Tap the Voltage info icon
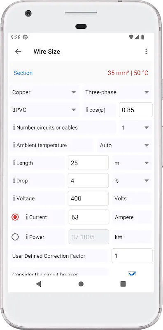This screenshot has width=163, height=330. point(14,198)
